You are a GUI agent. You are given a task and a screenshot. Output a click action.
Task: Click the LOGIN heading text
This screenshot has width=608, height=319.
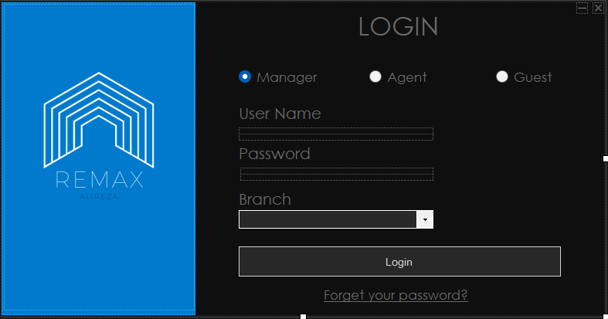tap(398, 27)
